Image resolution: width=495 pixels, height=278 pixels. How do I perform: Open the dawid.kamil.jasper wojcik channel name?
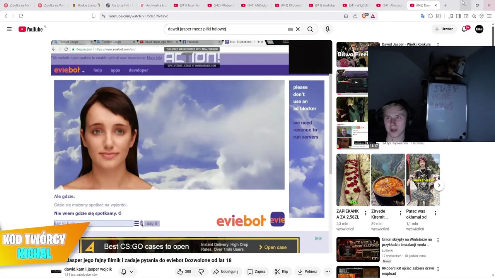tap(88, 269)
